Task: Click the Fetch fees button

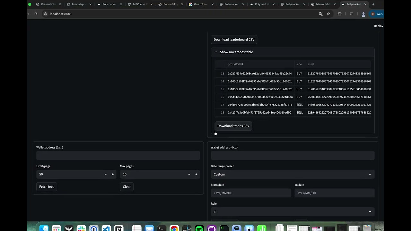Action: [x=47, y=187]
